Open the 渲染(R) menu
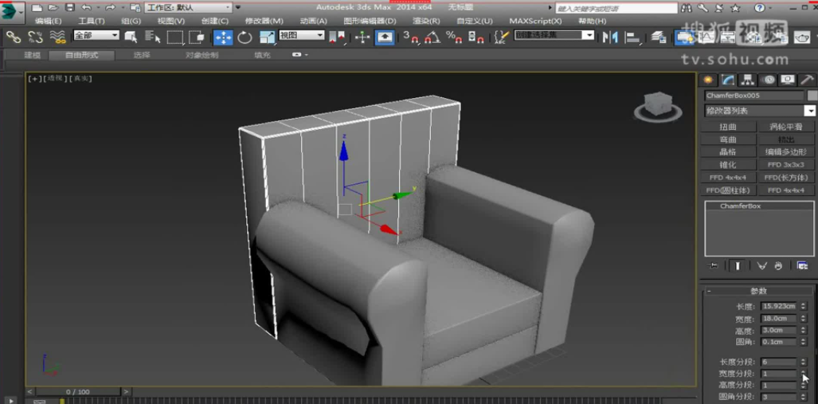818x404 pixels. point(426,21)
